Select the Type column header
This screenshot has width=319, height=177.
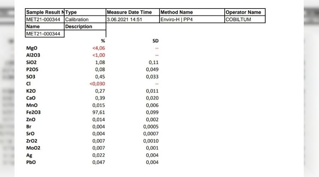click(85, 12)
